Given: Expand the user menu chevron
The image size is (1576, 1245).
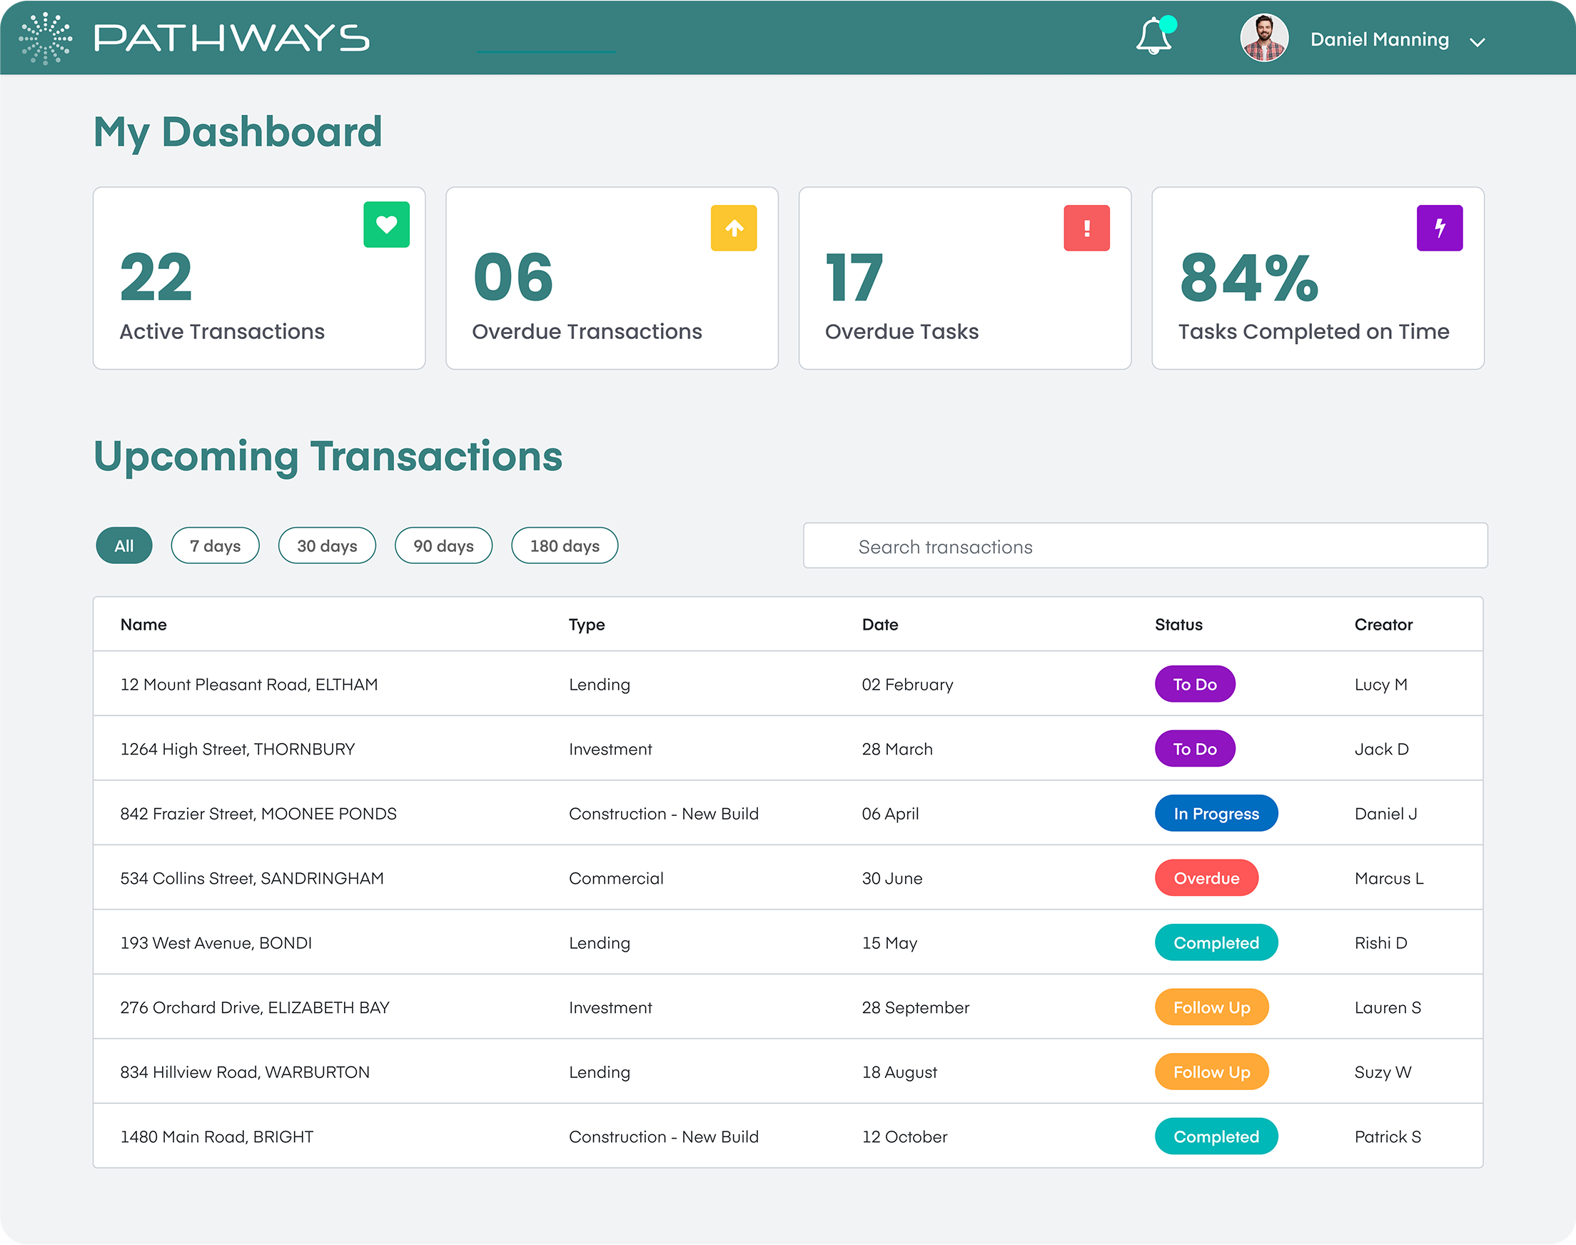Looking at the screenshot, I should pyautogui.click(x=1477, y=42).
